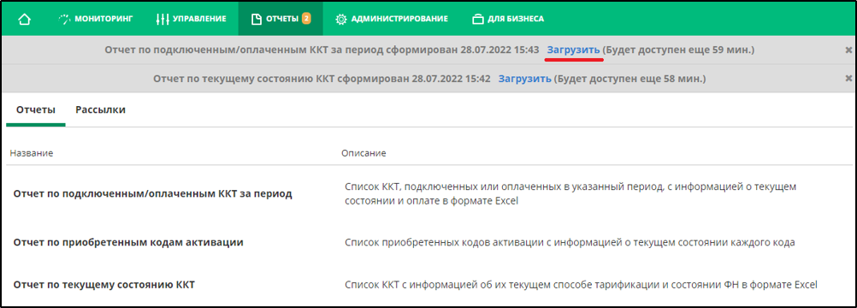Screen dimensions: 857x308
Task: Click the Мониторинг gauge icon
Action: (65, 19)
